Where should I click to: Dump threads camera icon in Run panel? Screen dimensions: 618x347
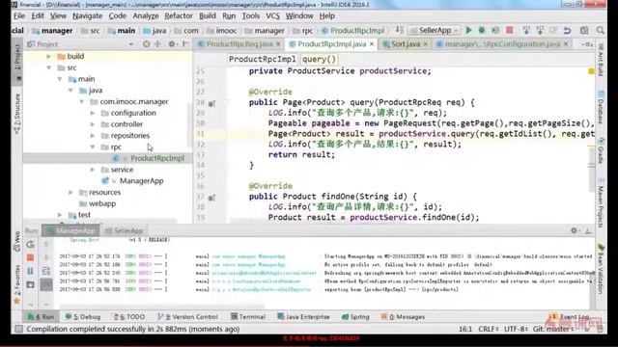(30, 284)
